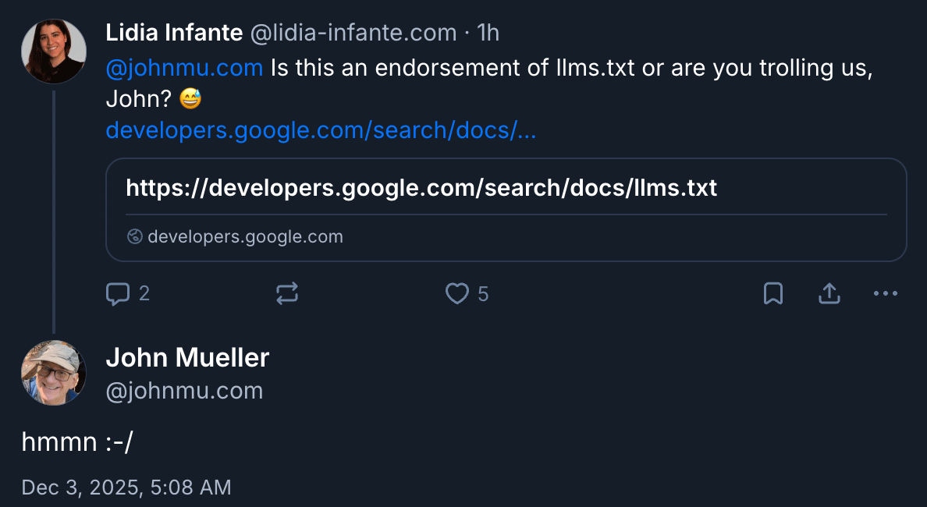Screen dimensions: 927x507
Task: Click the John Mueller display name
Action: [x=187, y=358]
